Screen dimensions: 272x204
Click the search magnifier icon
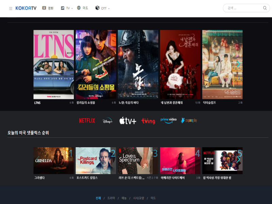[x=265, y=8]
